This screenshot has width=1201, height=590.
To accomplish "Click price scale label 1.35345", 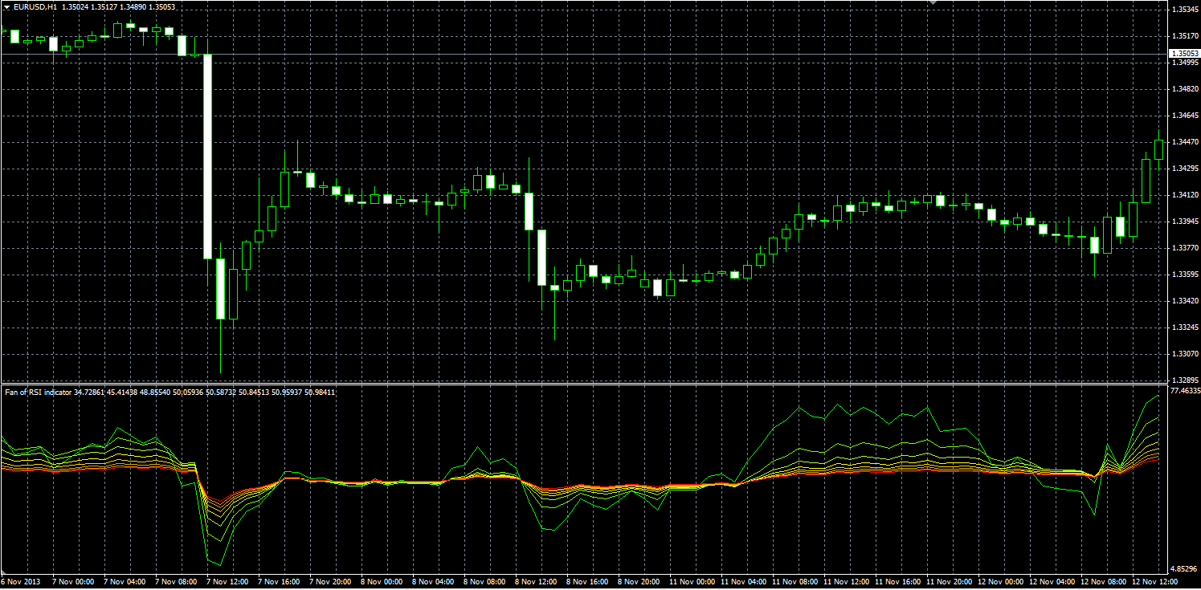I will click(x=1186, y=10).
